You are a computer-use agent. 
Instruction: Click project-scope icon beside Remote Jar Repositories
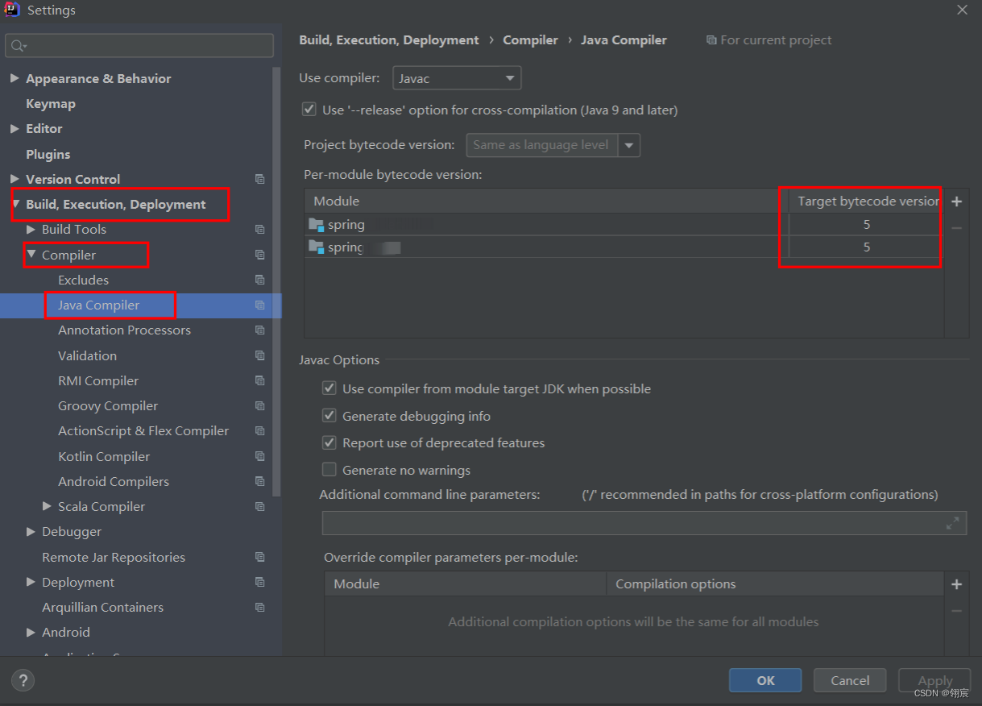[x=259, y=557]
